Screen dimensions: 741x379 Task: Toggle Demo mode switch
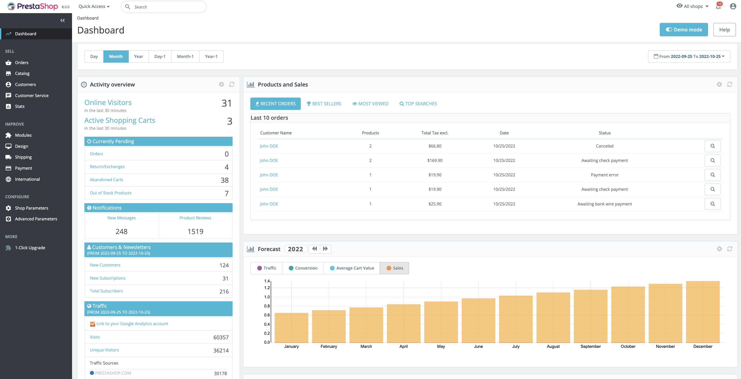pos(683,30)
